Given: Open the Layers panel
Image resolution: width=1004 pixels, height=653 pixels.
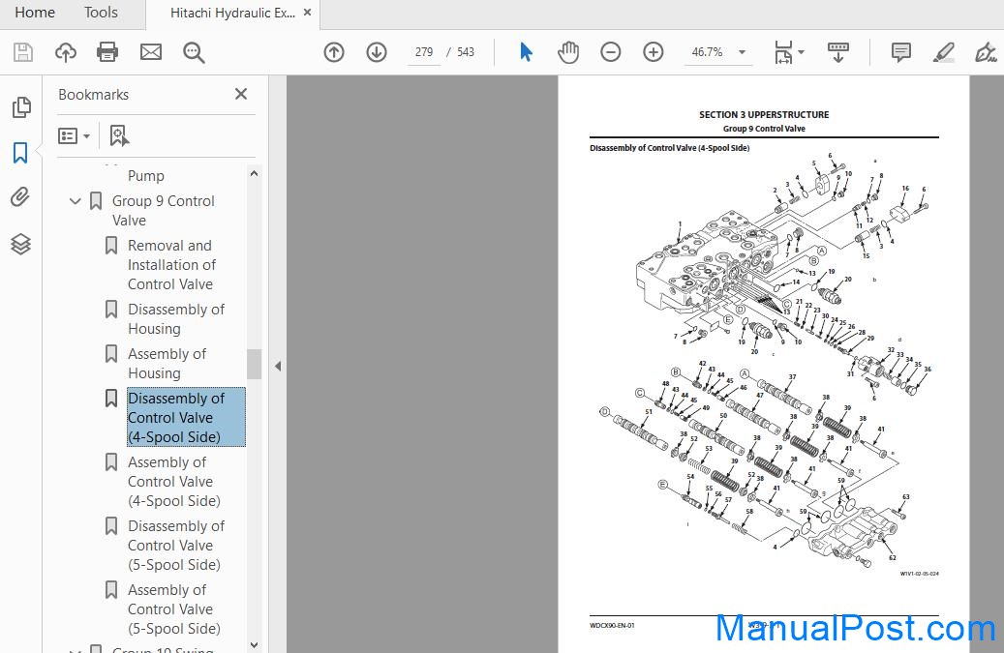Looking at the screenshot, I should (20, 244).
